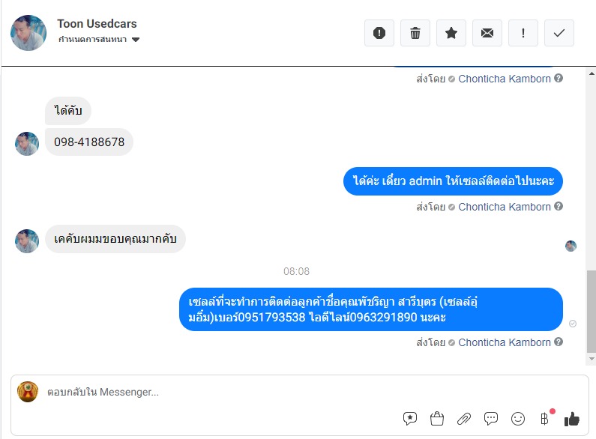Open emoji picker smiley icon
596x439 pixels.
518,419
